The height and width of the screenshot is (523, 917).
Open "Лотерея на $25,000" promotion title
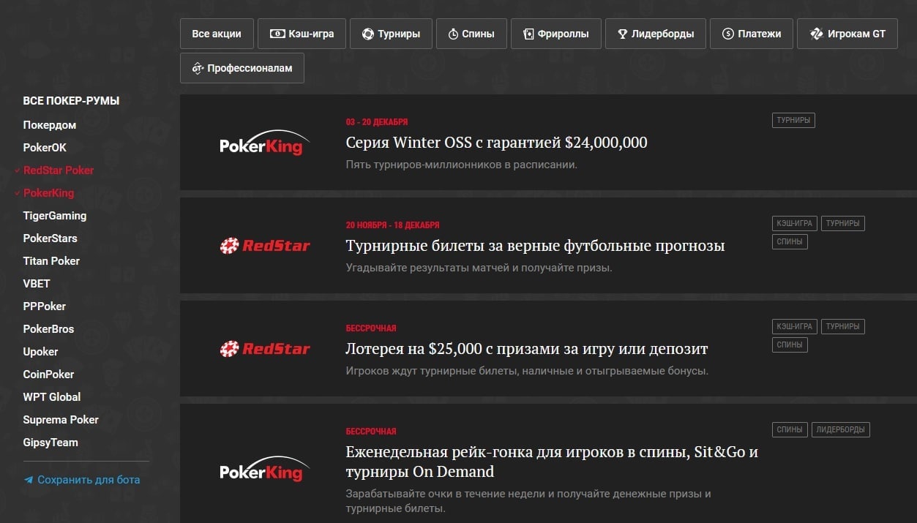pyautogui.click(x=527, y=349)
